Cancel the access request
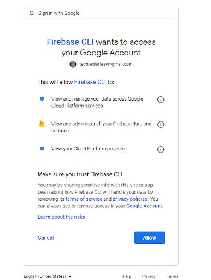 [x=45, y=238]
